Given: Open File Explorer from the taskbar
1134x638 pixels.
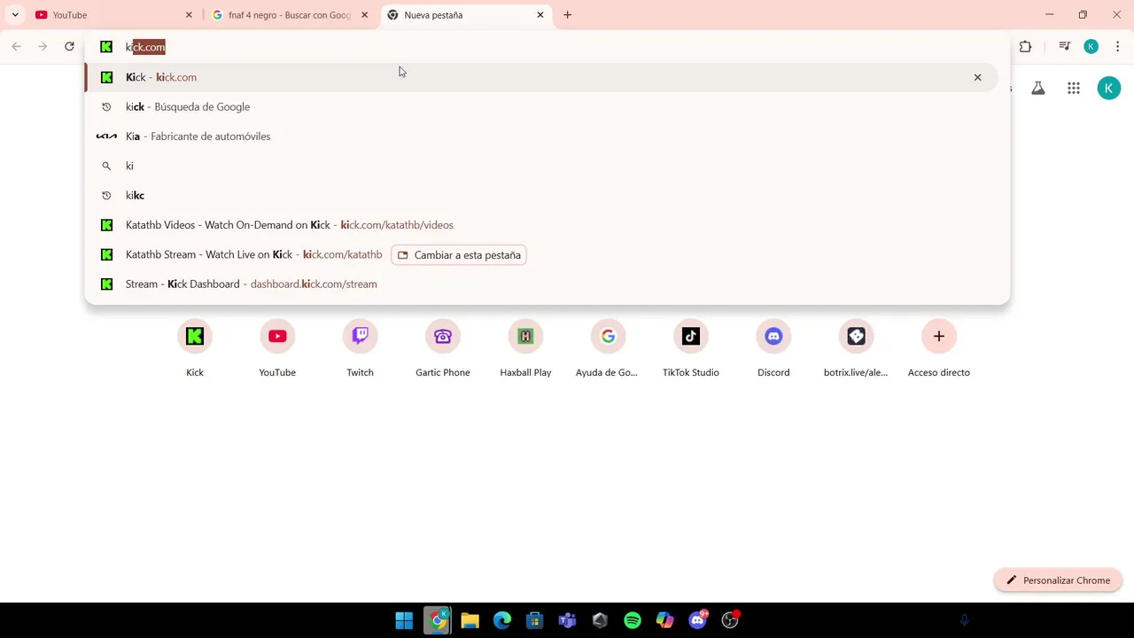Looking at the screenshot, I should (470, 620).
